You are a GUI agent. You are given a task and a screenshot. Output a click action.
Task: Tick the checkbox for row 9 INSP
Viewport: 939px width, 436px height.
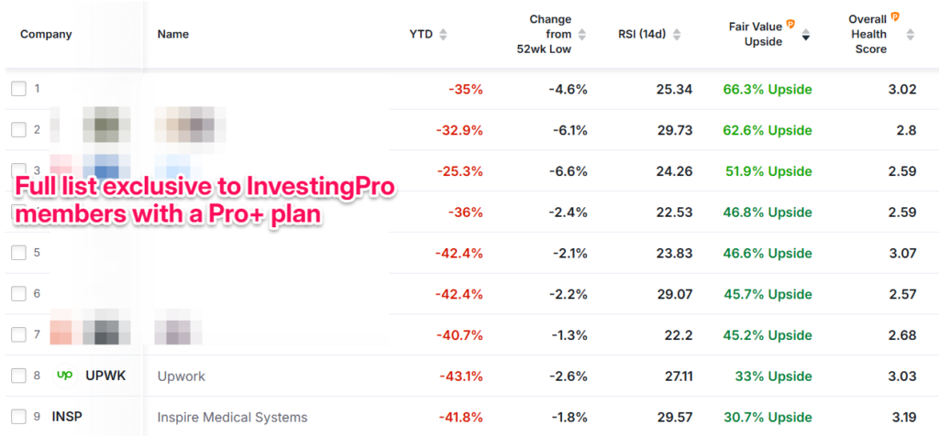[18, 417]
